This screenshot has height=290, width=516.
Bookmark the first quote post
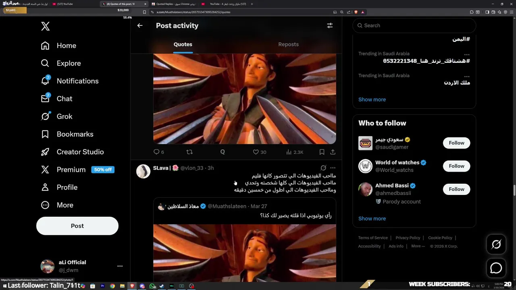point(322,152)
